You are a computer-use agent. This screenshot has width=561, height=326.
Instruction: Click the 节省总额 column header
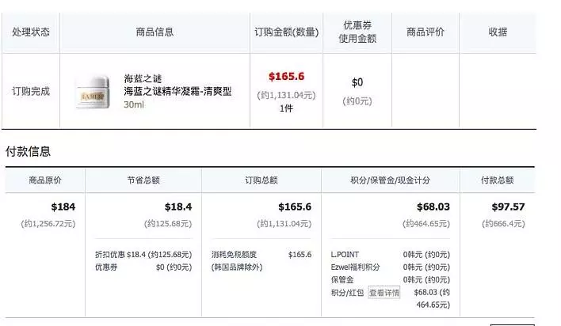[x=143, y=180]
